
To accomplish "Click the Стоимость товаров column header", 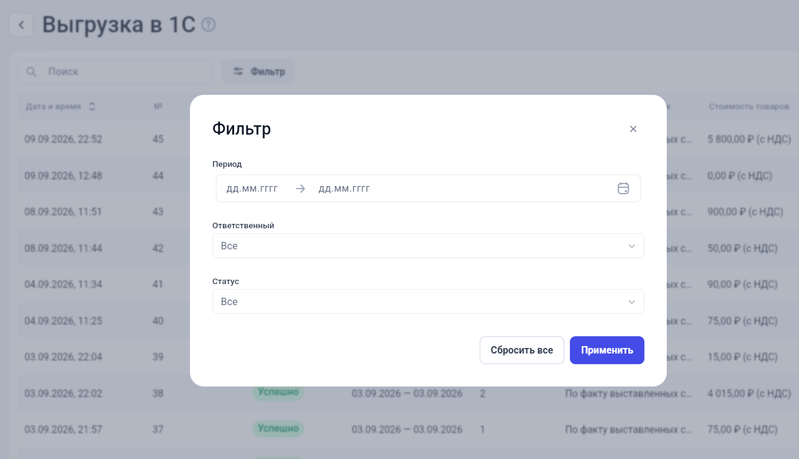I will pyautogui.click(x=749, y=107).
